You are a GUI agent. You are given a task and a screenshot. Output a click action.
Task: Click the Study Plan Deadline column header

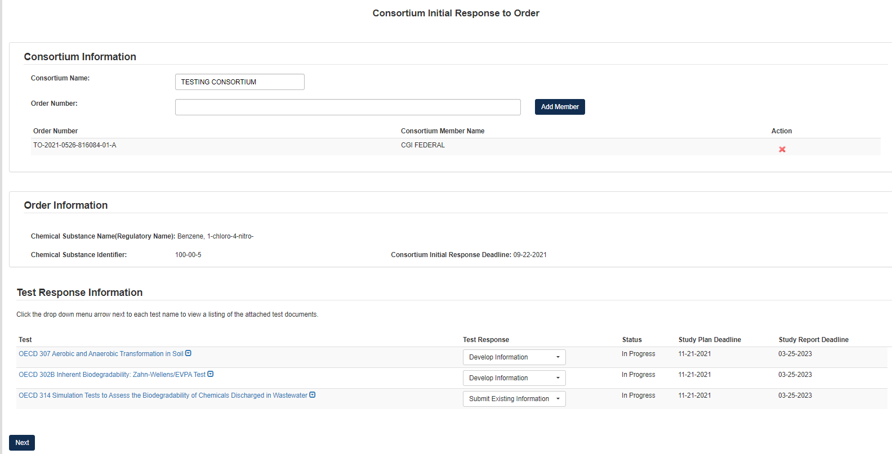click(709, 340)
